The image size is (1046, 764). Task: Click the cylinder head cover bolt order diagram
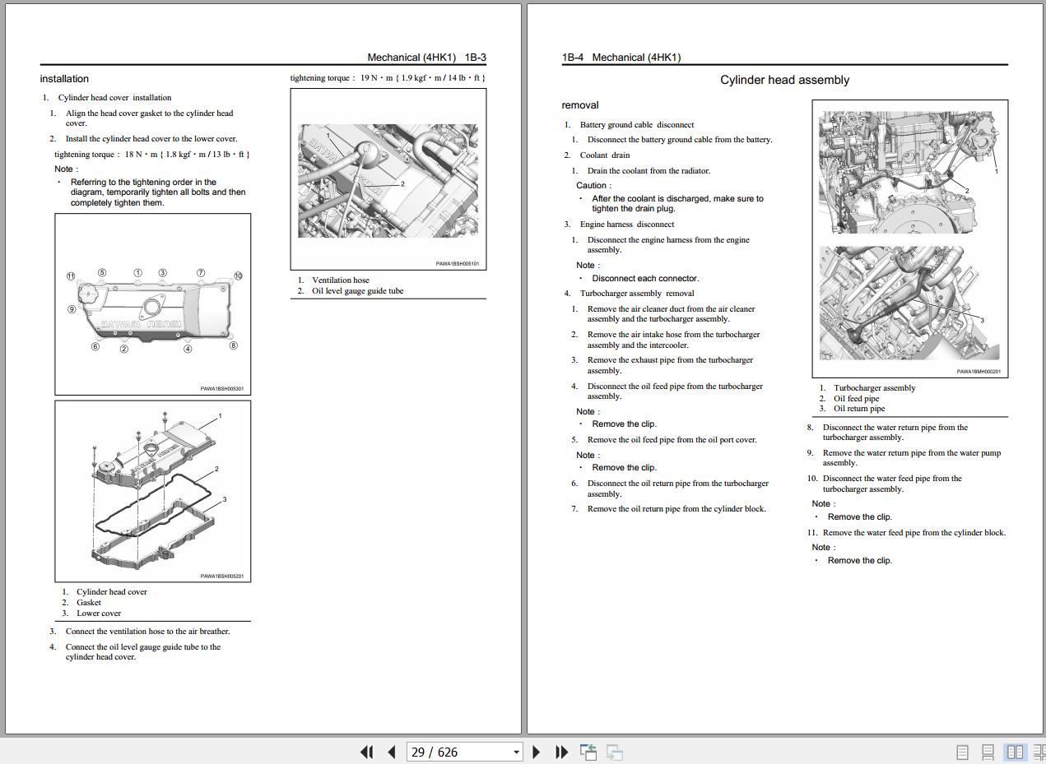[x=153, y=304]
